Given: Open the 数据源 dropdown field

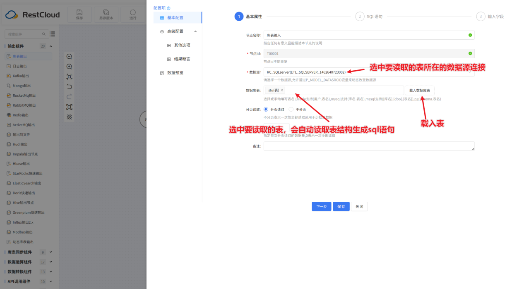Looking at the screenshot, I should tap(369, 72).
